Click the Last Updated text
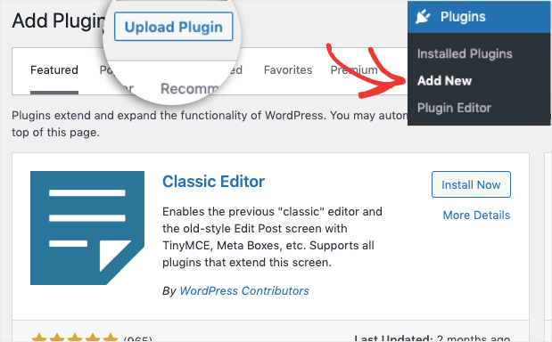Viewport: 552px width, 342px height. point(432,338)
